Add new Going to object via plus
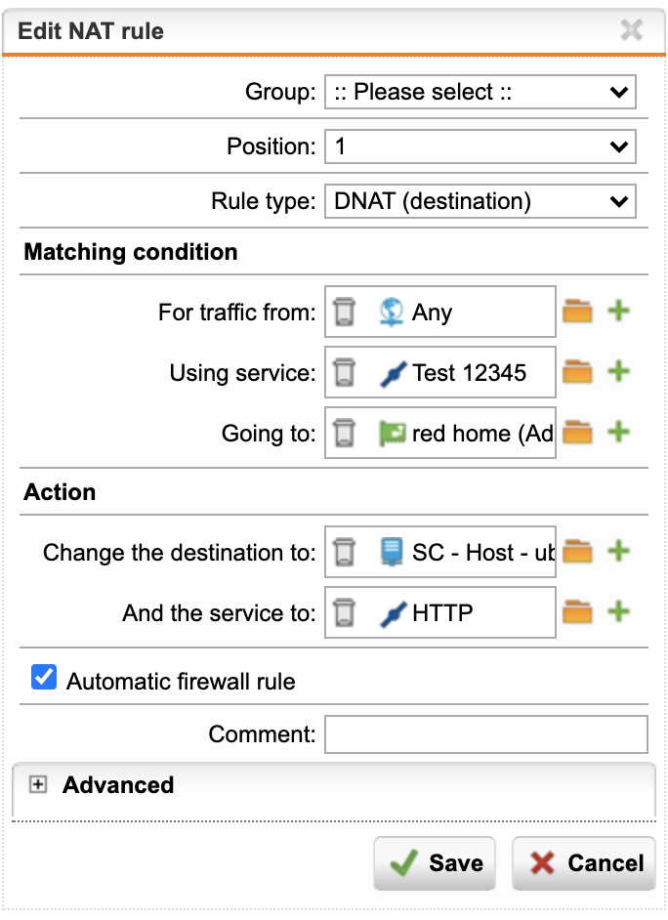 point(619,433)
